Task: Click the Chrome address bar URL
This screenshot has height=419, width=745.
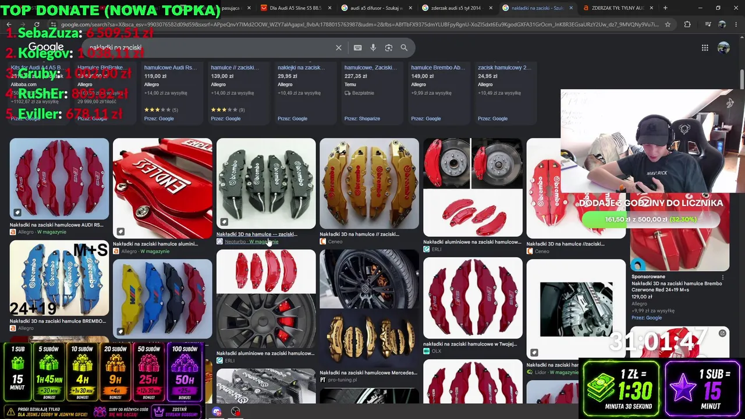Action: click(x=360, y=24)
